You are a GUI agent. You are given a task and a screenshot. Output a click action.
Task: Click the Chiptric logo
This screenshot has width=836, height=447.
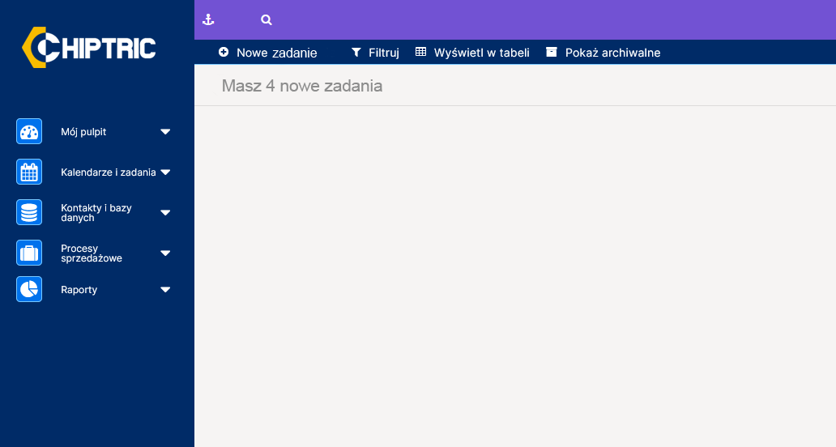point(89,48)
